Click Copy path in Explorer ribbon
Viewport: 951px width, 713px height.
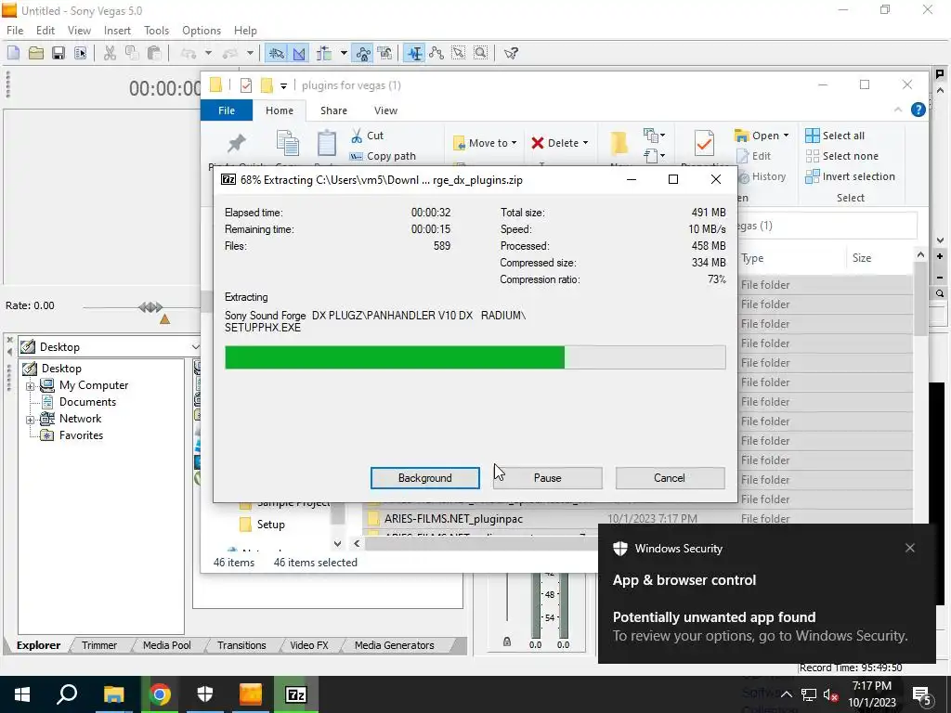[x=384, y=156]
